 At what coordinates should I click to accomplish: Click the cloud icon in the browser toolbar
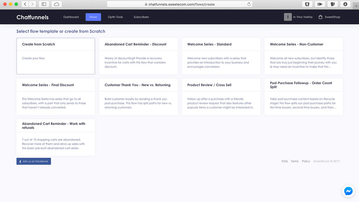coord(55,4)
